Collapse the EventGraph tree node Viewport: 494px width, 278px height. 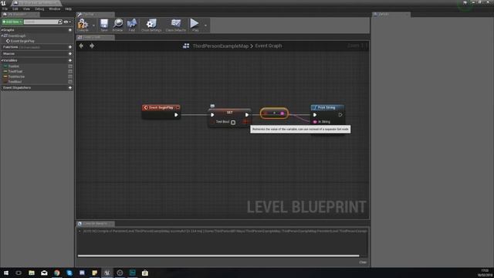2,36
